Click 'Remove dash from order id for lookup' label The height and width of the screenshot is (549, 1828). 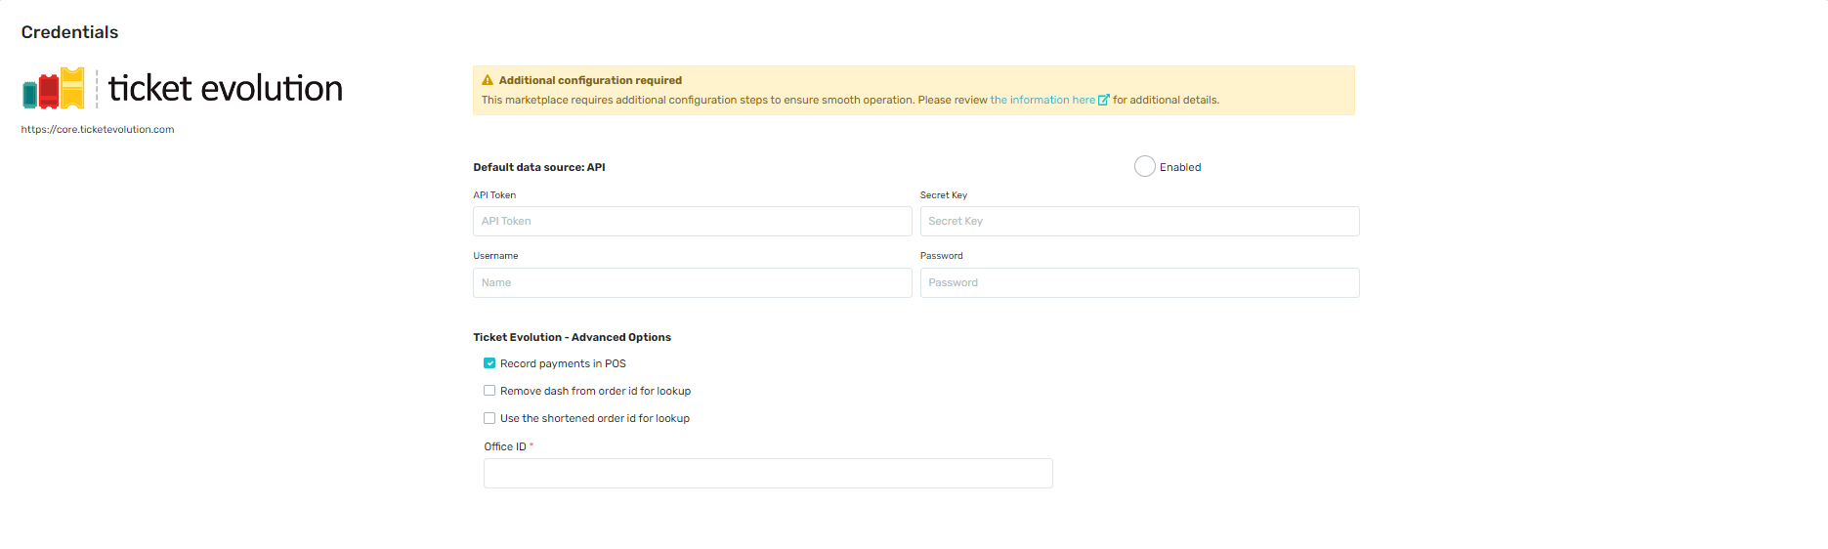[595, 391]
